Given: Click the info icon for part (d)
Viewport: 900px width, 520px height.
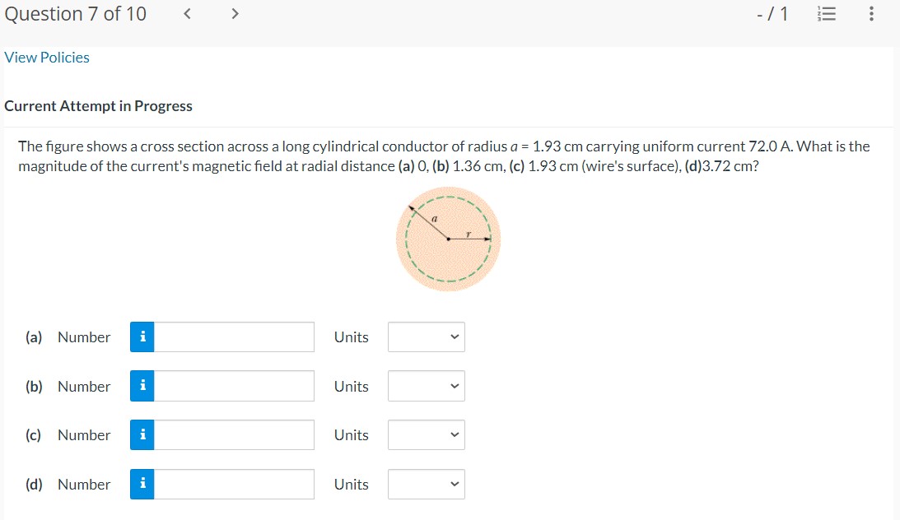Looking at the screenshot, I should [x=142, y=485].
